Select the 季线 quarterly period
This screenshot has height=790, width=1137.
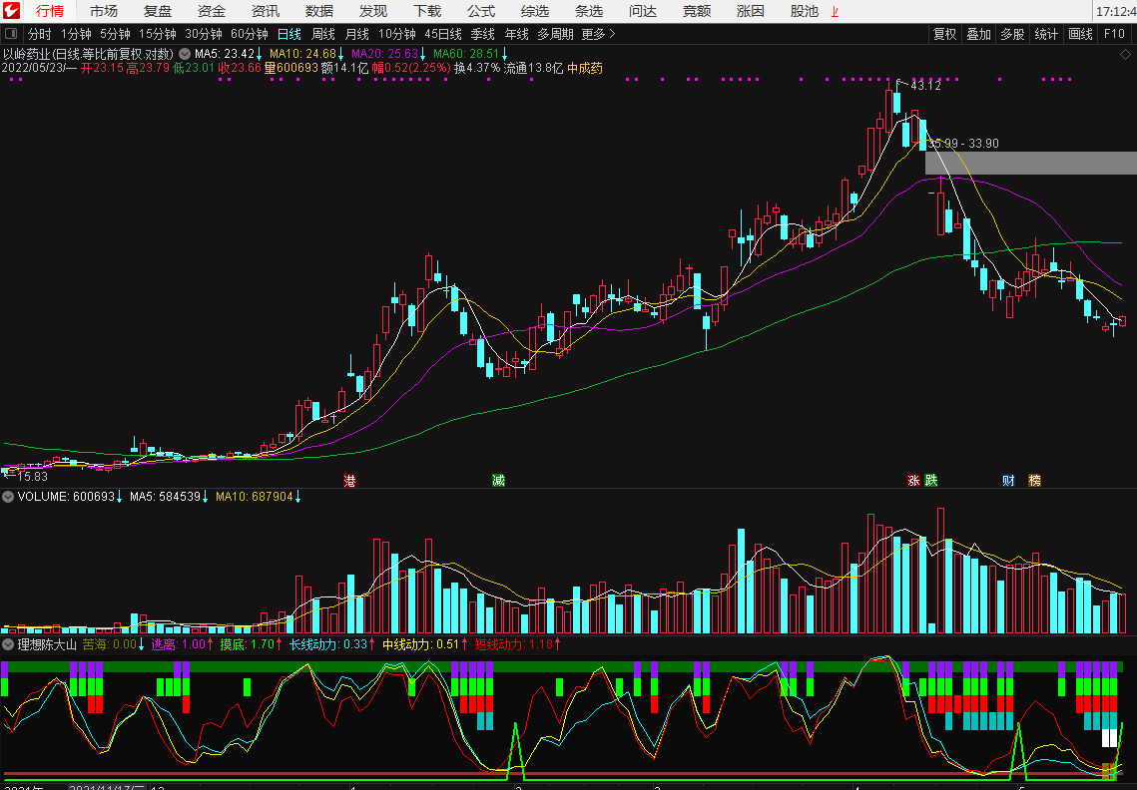(483, 34)
